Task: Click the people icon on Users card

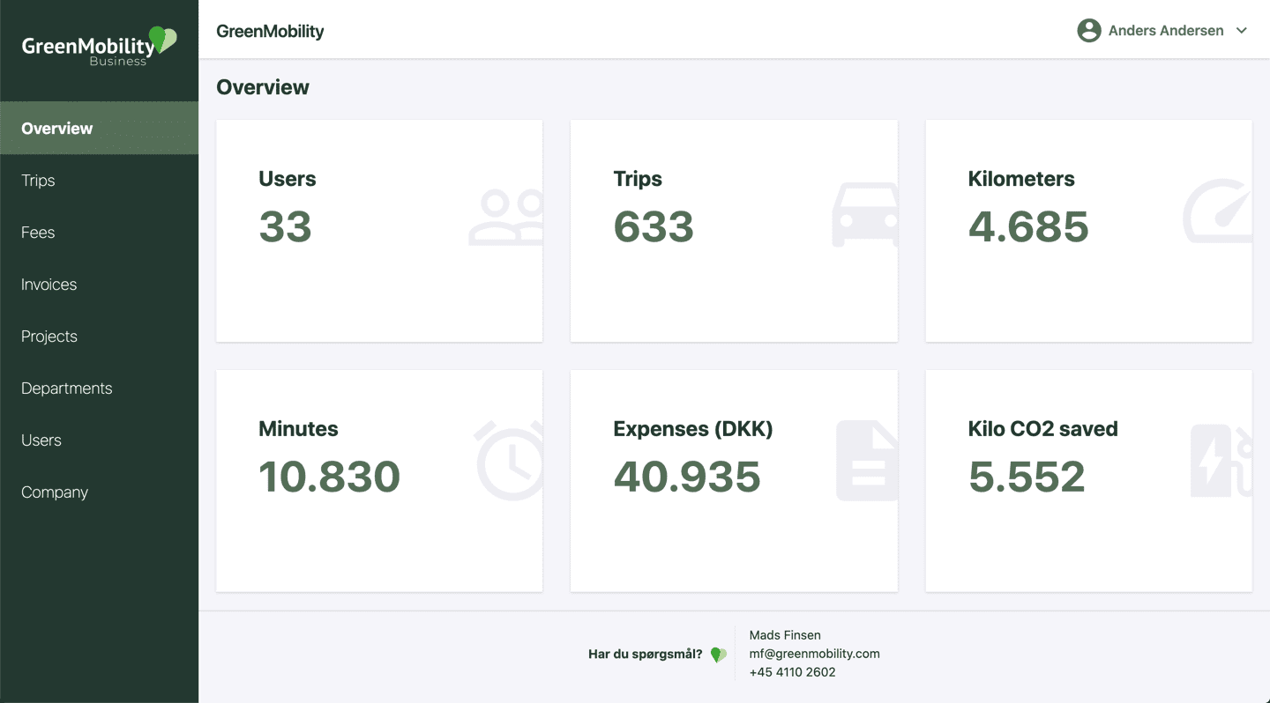Action: (506, 217)
